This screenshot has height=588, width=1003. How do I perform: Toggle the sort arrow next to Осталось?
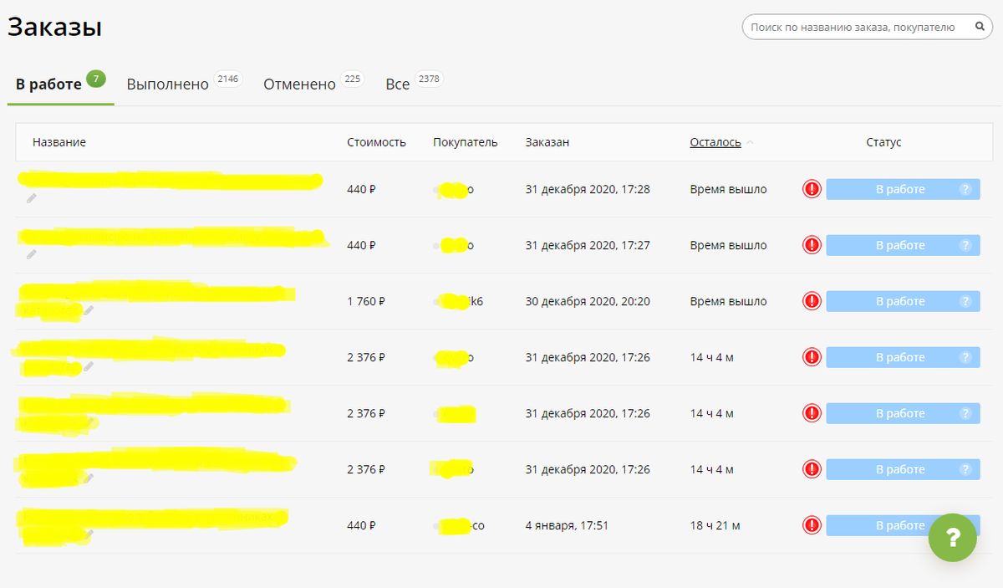tap(750, 143)
